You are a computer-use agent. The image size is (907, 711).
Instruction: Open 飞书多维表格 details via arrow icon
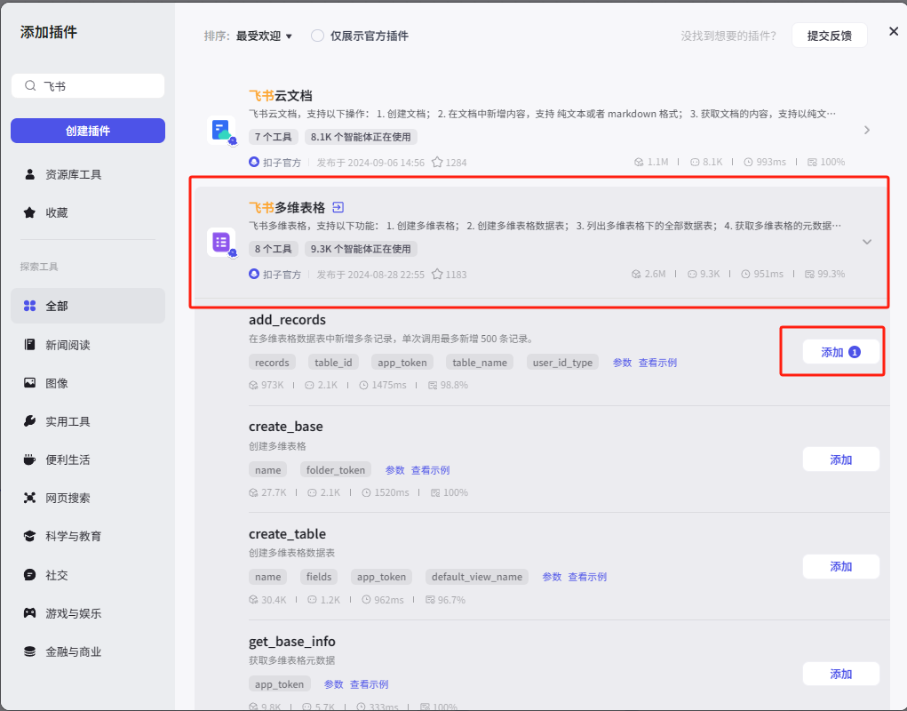coord(338,208)
